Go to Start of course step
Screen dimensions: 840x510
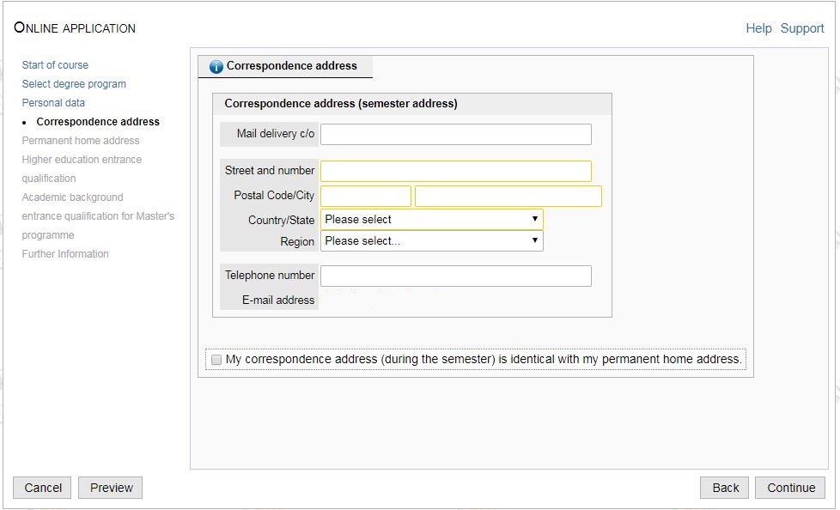[55, 65]
